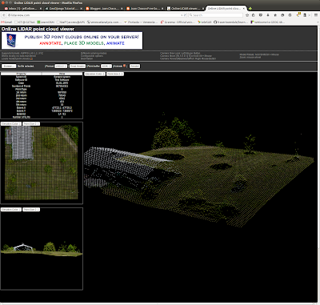Image resolution: width=320 pixels, height=305 pixels.
Task: Click the Browse file button
Action: coord(9,66)
